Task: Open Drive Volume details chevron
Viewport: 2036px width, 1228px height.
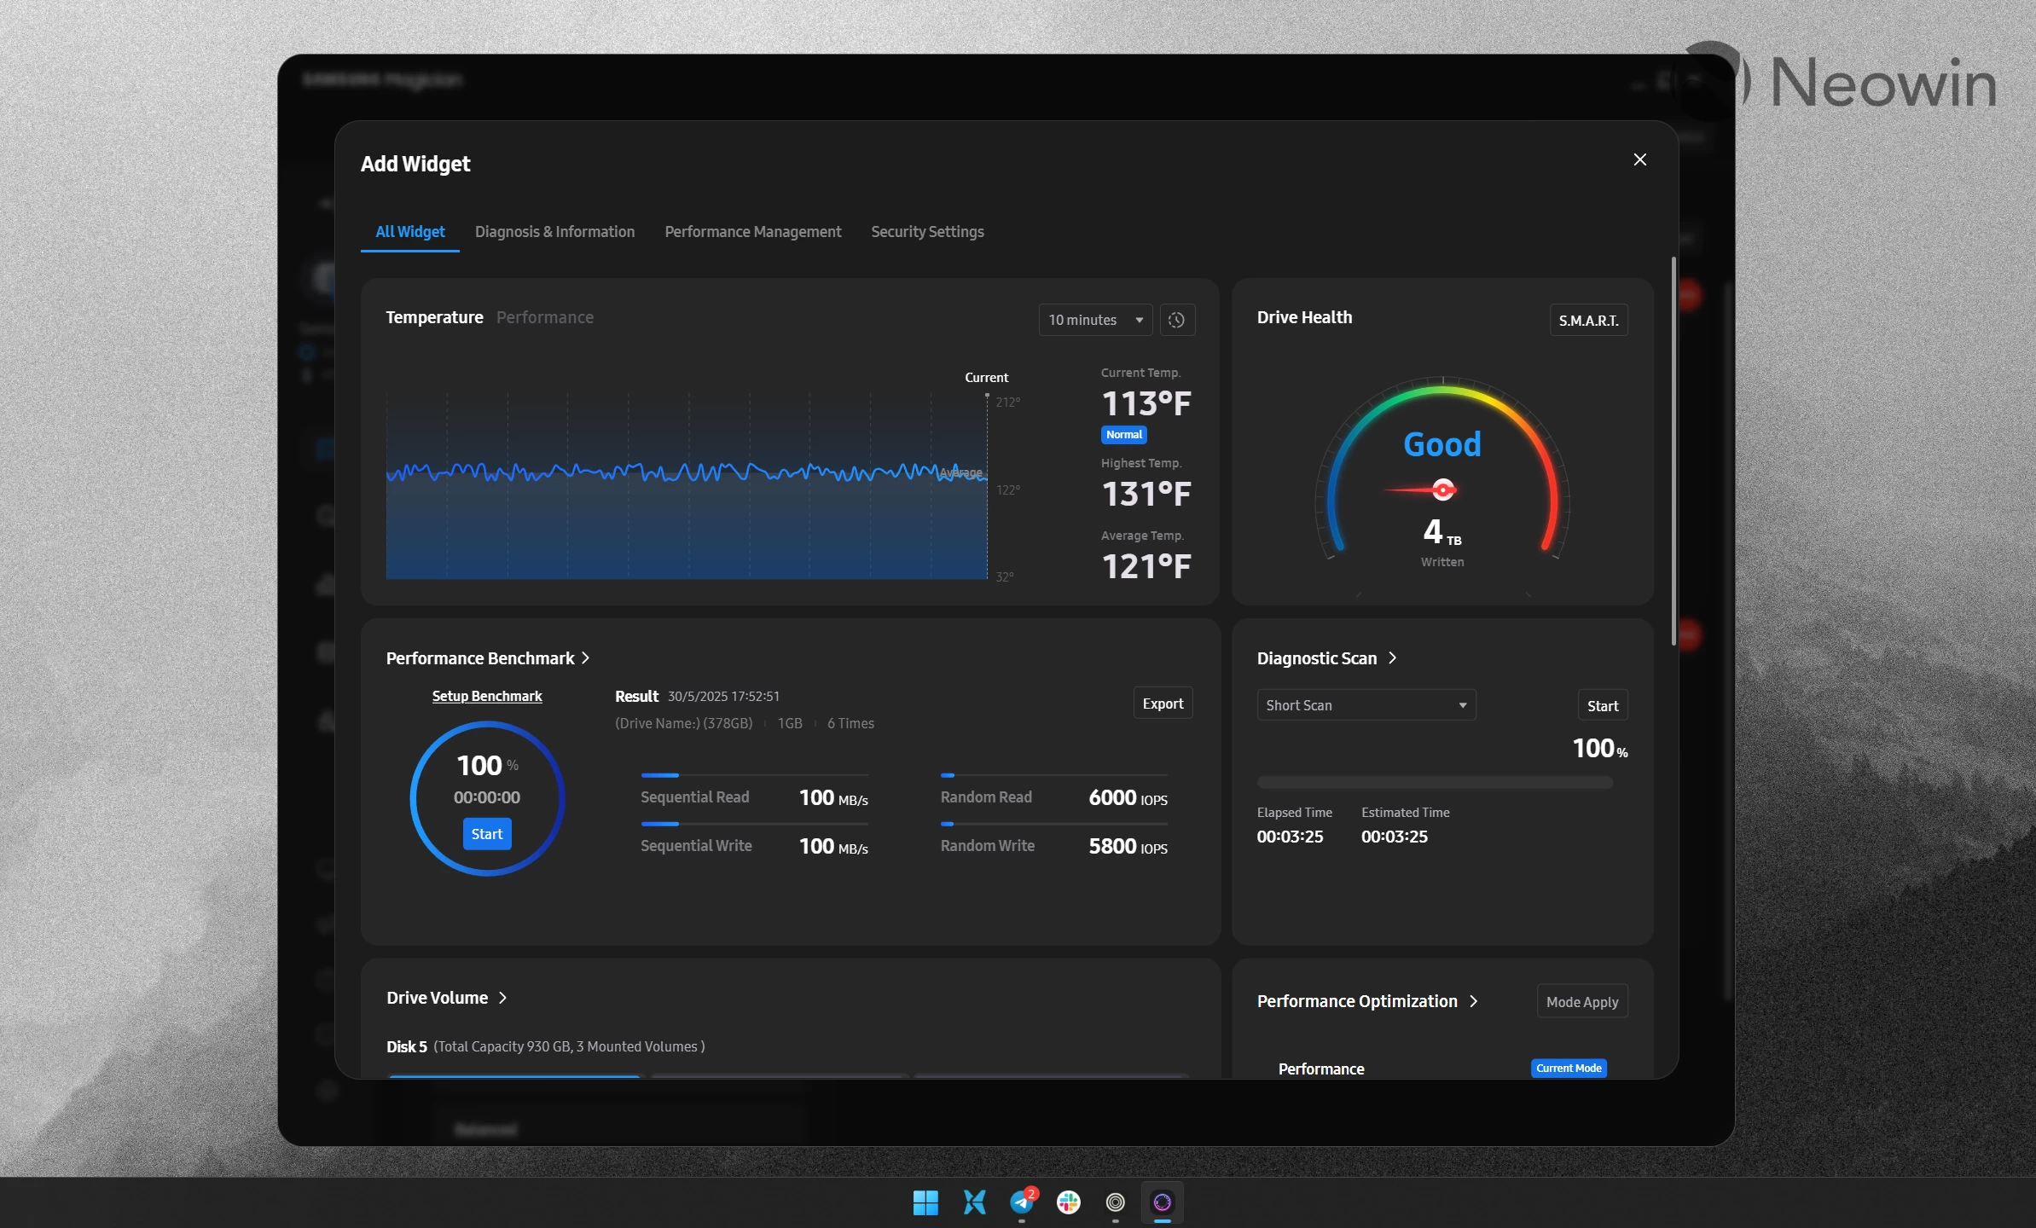Action: (503, 998)
